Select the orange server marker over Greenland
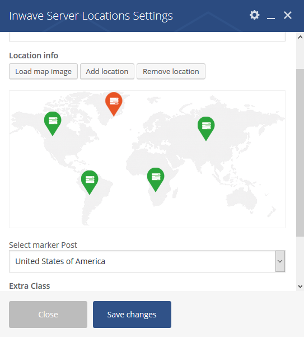304x337 pixels. pos(114,104)
